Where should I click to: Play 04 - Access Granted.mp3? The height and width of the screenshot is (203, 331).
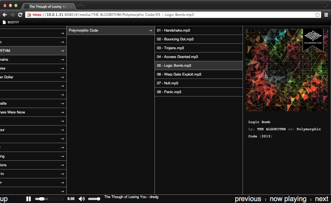coord(199,57)
